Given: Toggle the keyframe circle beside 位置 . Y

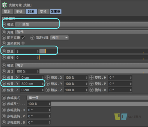Looking at the screenshot, I should [x=4, y=84].
